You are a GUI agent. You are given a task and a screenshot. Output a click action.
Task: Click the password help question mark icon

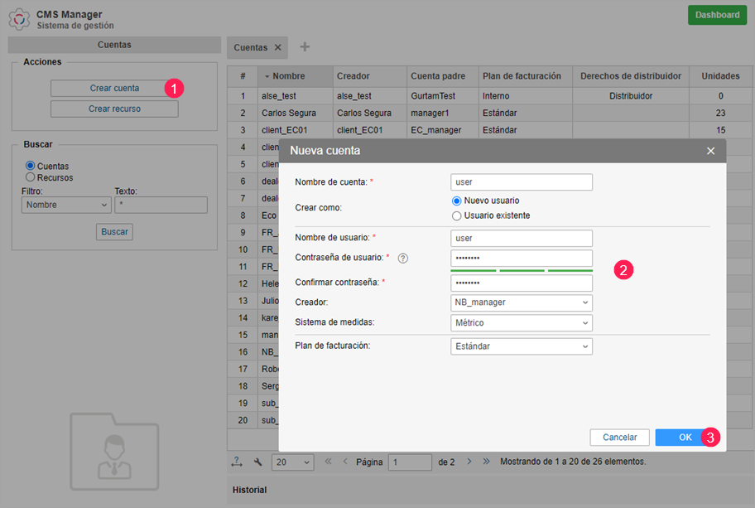point(403,259)
